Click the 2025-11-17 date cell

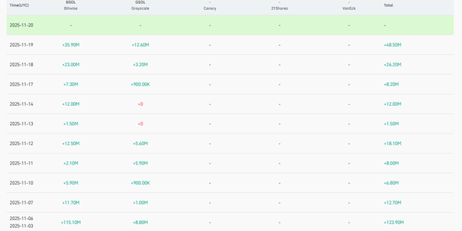(21, 84)
